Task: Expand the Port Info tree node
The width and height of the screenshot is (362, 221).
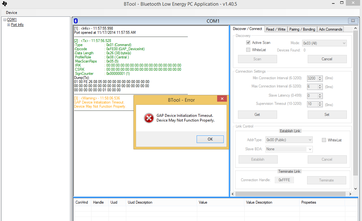Action: point(9,25)
